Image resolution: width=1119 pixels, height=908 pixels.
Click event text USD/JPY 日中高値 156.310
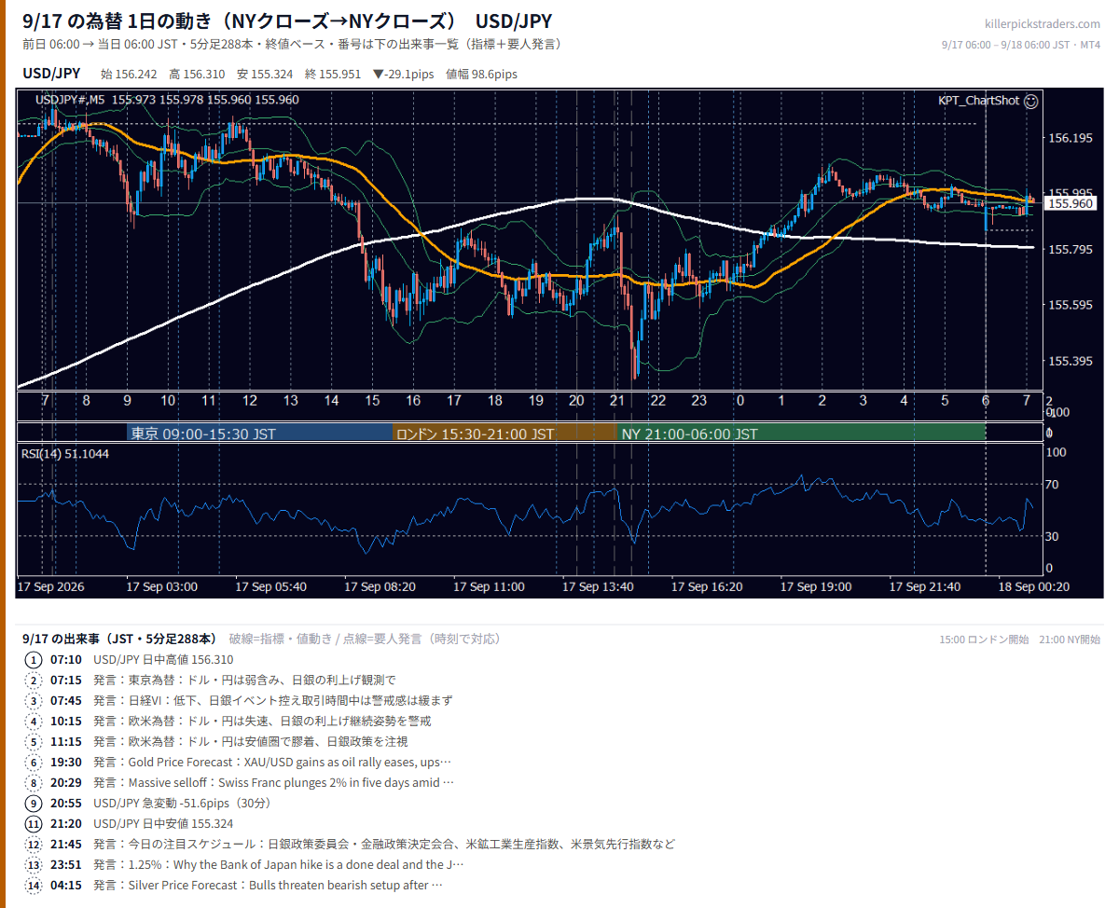pyautogui.click(x=163, y=659)
